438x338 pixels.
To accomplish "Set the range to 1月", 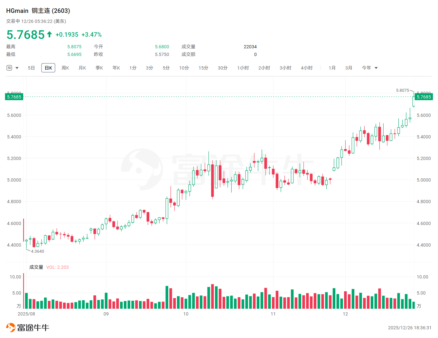I will 332,68.
